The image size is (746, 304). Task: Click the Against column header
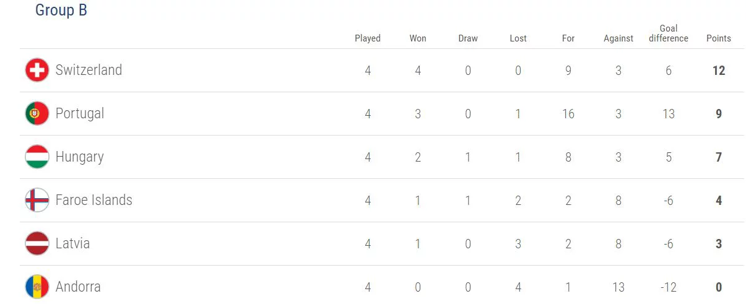click(x=618, y=38)
